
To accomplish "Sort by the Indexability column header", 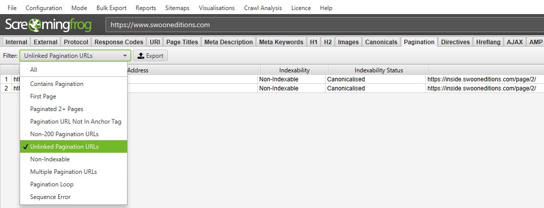I will pos(294,70).
